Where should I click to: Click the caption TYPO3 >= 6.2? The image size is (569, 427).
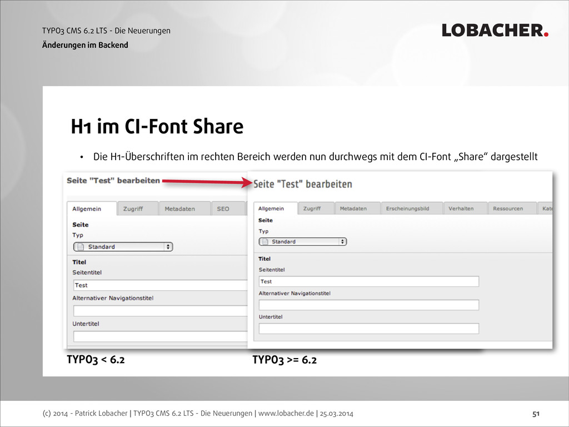point(284,360)
